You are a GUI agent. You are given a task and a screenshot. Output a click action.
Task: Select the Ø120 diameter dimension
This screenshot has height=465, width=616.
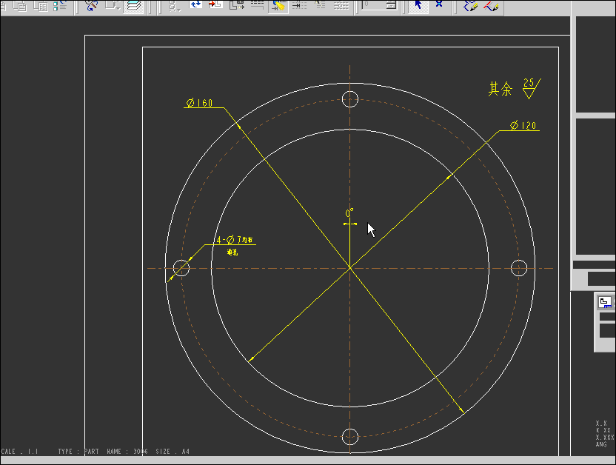pos(523,126)
